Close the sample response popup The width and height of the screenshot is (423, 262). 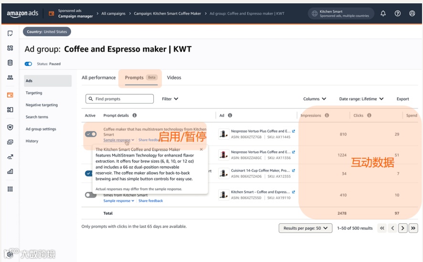(201, 149)
